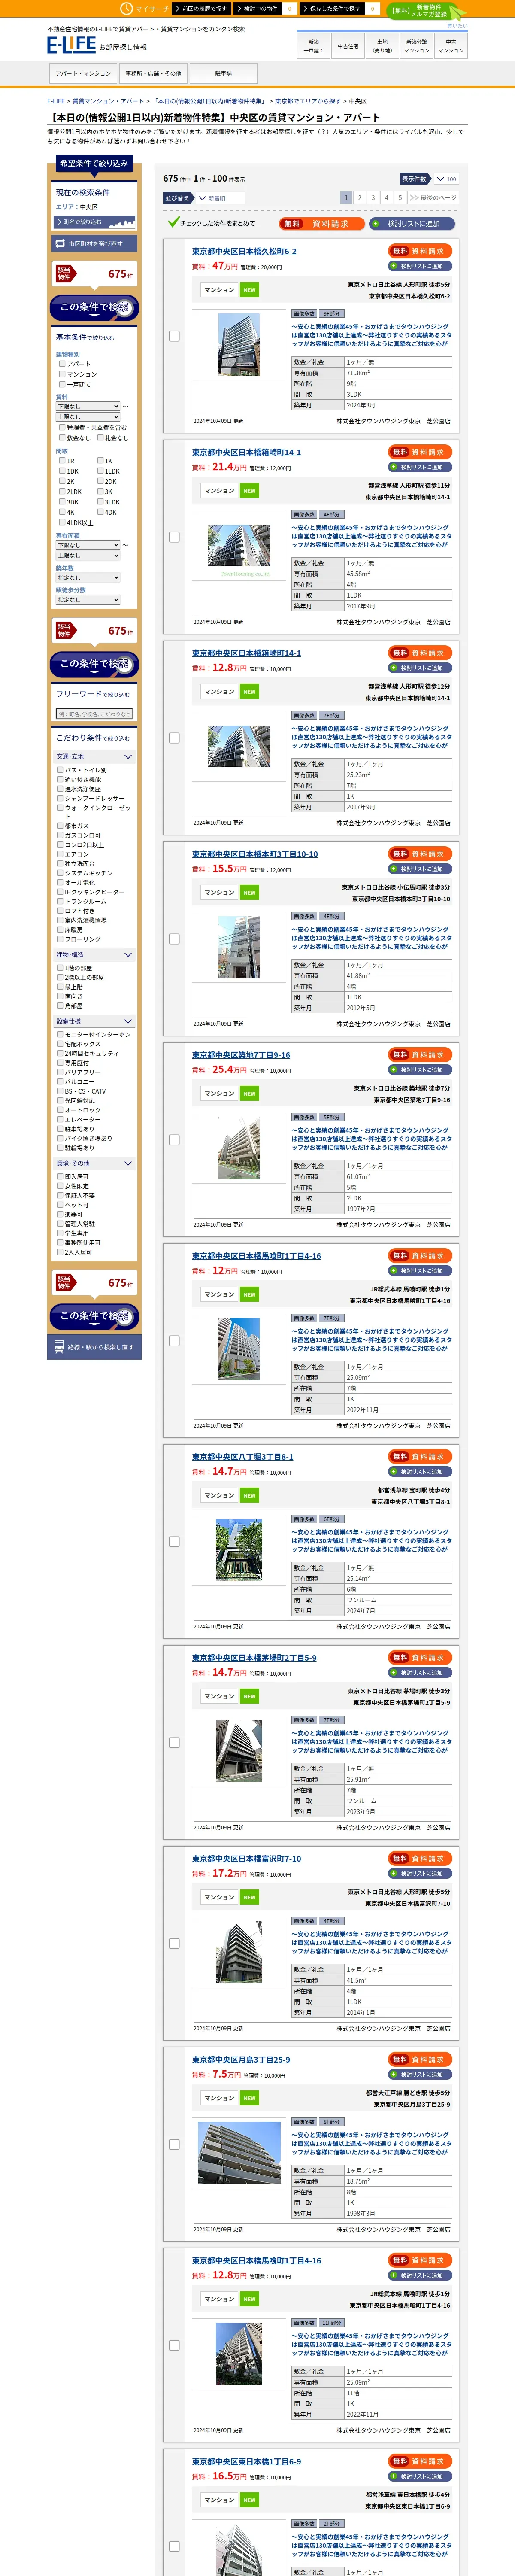Image resolution: width=515 pixels, height=2576 pixels.
Task: Click the 画像多数 tag on 日本橋久松町6-2 listing
Action: tap(304, 314)
